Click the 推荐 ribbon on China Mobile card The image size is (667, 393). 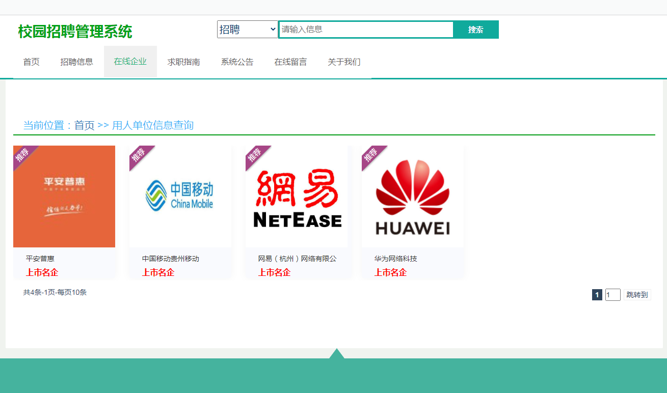(139, 155)
